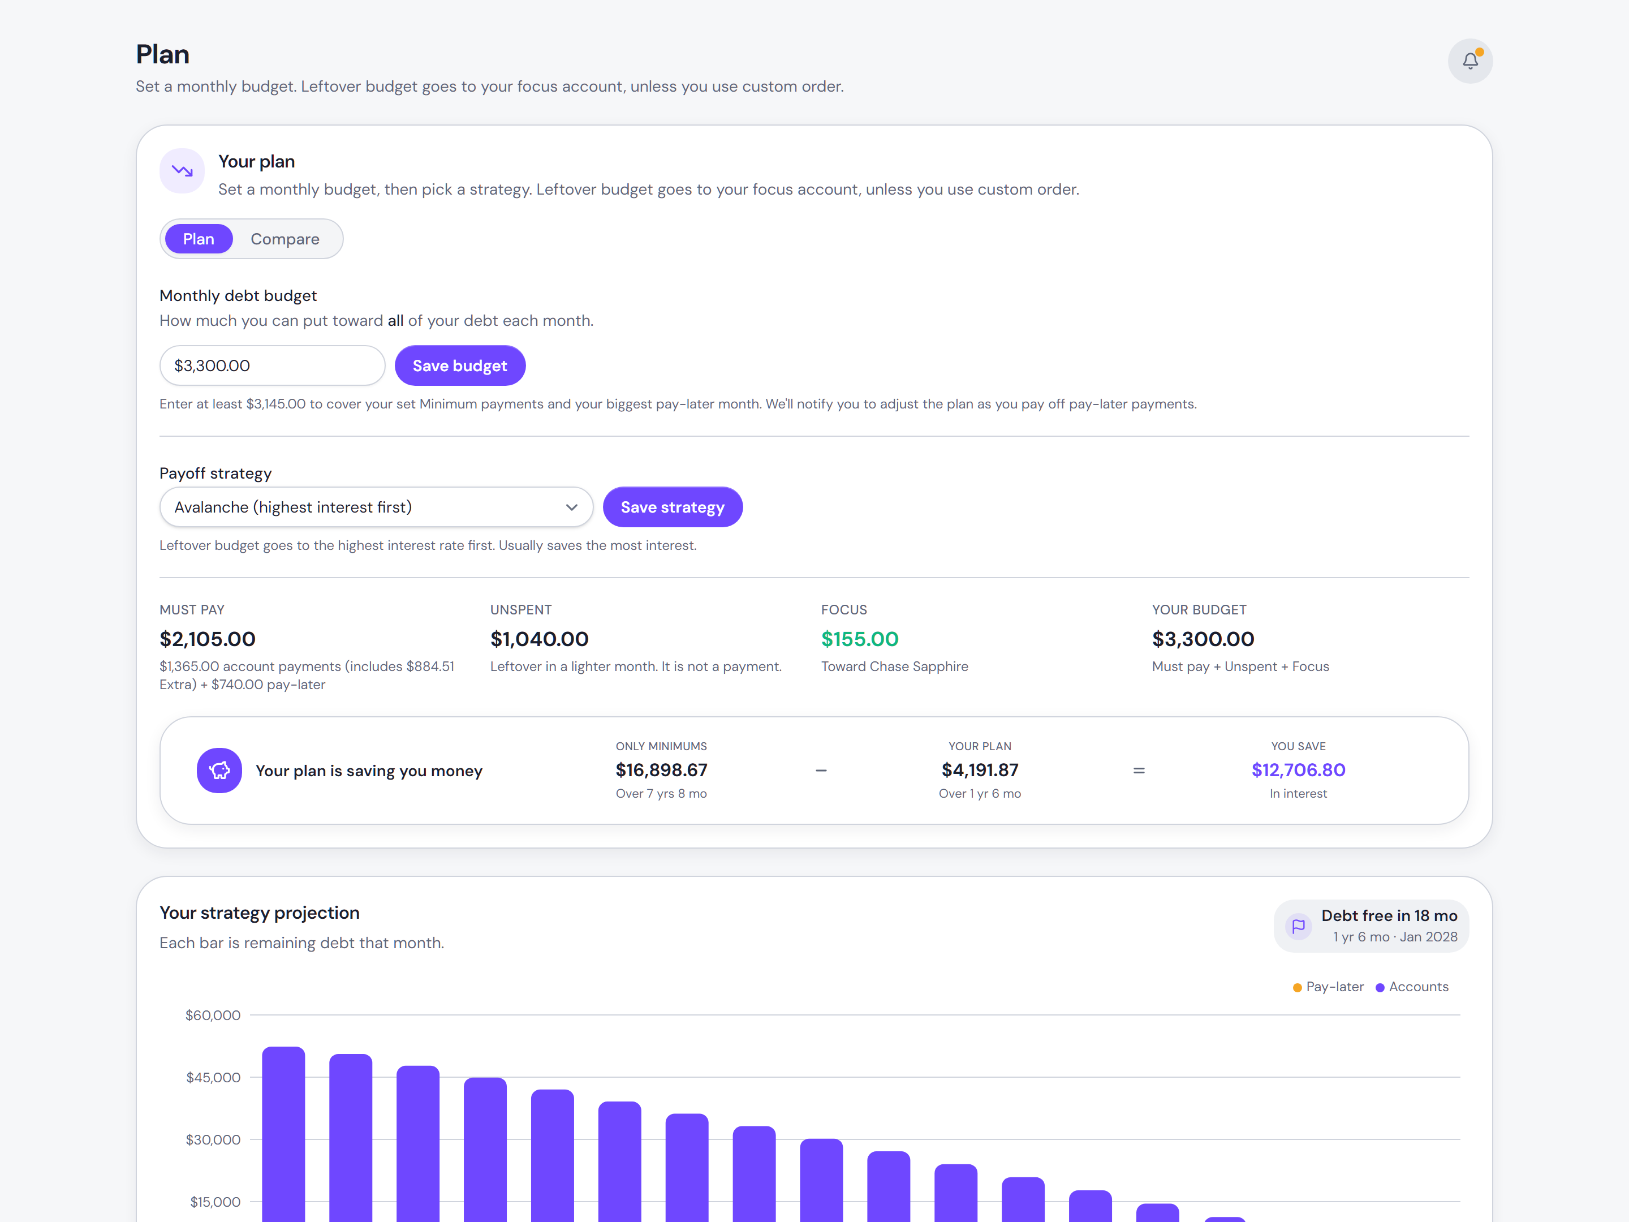Click the Plan page title
This screenshot has width=1629, height=1222.
tap(163, 54)
